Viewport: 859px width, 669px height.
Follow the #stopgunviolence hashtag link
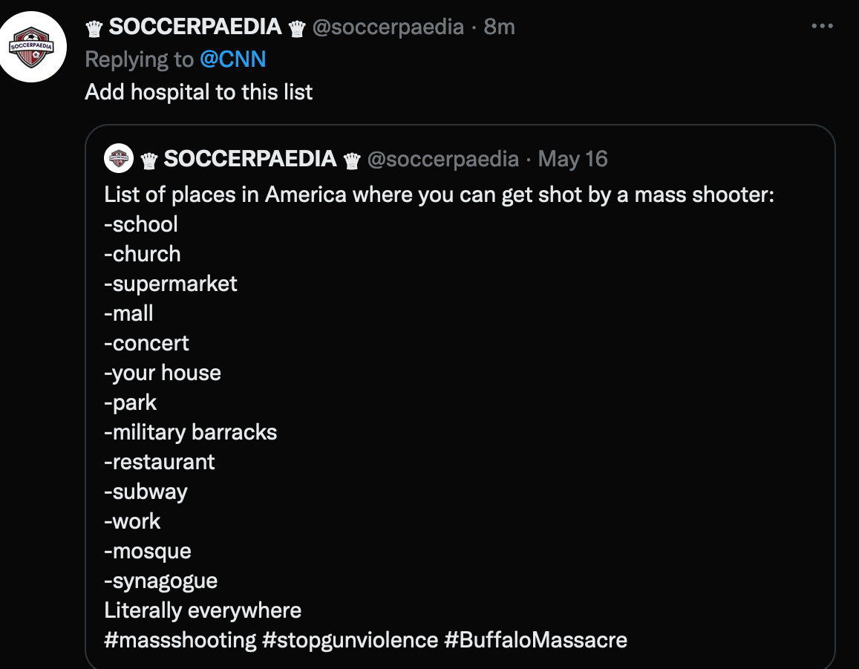coord(349,639)
